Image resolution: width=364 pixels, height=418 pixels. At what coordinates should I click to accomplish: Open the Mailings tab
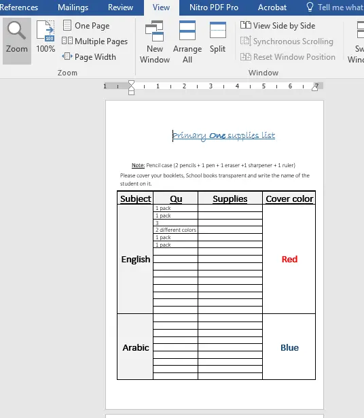[73, 7]
